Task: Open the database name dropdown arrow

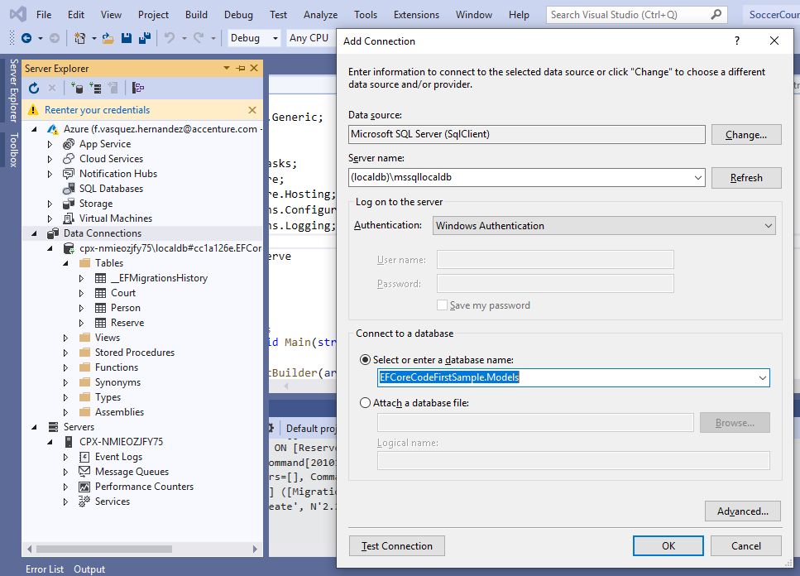Action: coord(762,378)
